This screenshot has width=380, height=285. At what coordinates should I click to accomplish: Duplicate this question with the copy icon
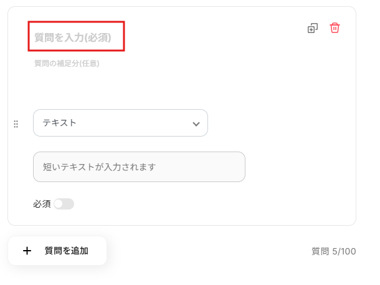click(x=313, y=28)
